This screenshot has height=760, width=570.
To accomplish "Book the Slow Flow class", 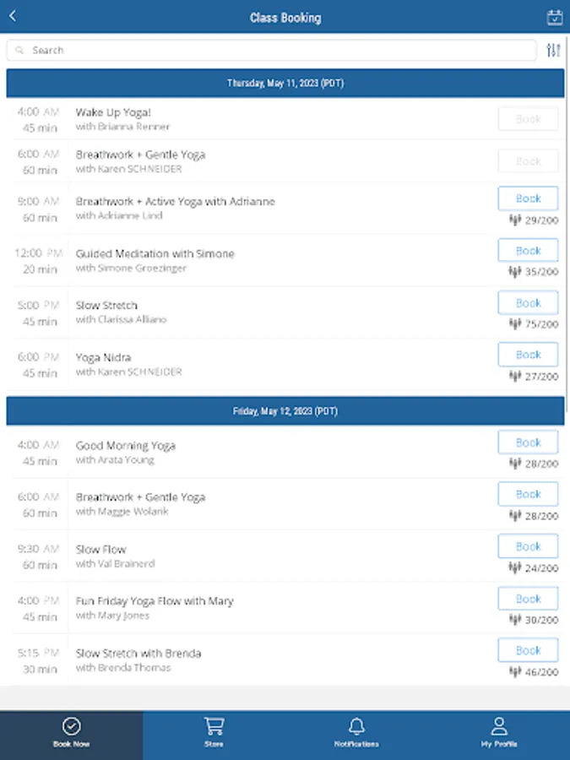I will [x=528, y=546].
